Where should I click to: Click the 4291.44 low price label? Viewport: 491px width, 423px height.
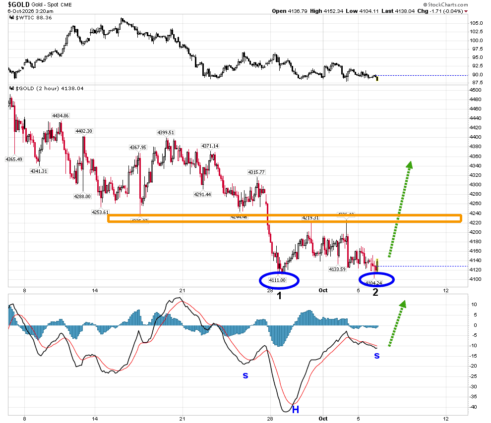(203, 195)
